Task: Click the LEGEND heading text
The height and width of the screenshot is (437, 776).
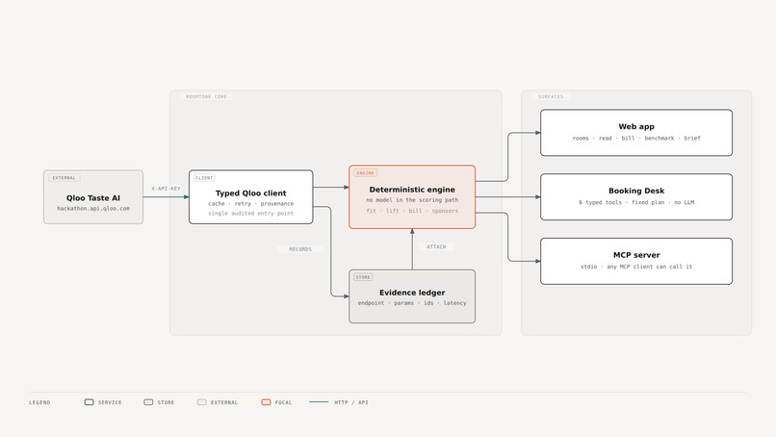Action: (39, 402)
